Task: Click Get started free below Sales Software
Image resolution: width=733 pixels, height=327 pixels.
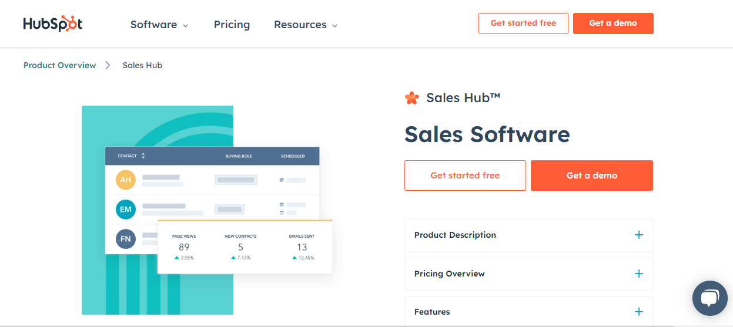Action: (x=465, y=176)
